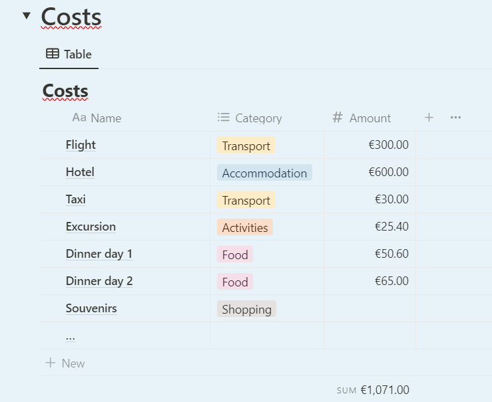Switch to the Table view tab
492x402 pixels.
tap(69, 54)
